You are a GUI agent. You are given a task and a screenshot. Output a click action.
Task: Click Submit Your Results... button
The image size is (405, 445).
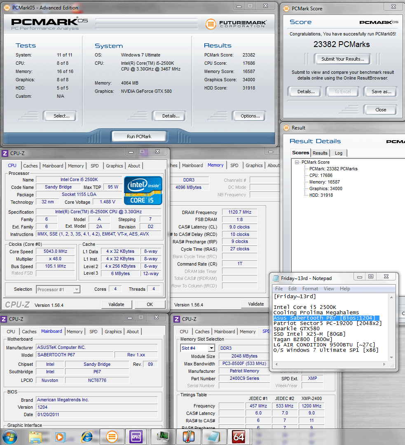coord(342,59)
